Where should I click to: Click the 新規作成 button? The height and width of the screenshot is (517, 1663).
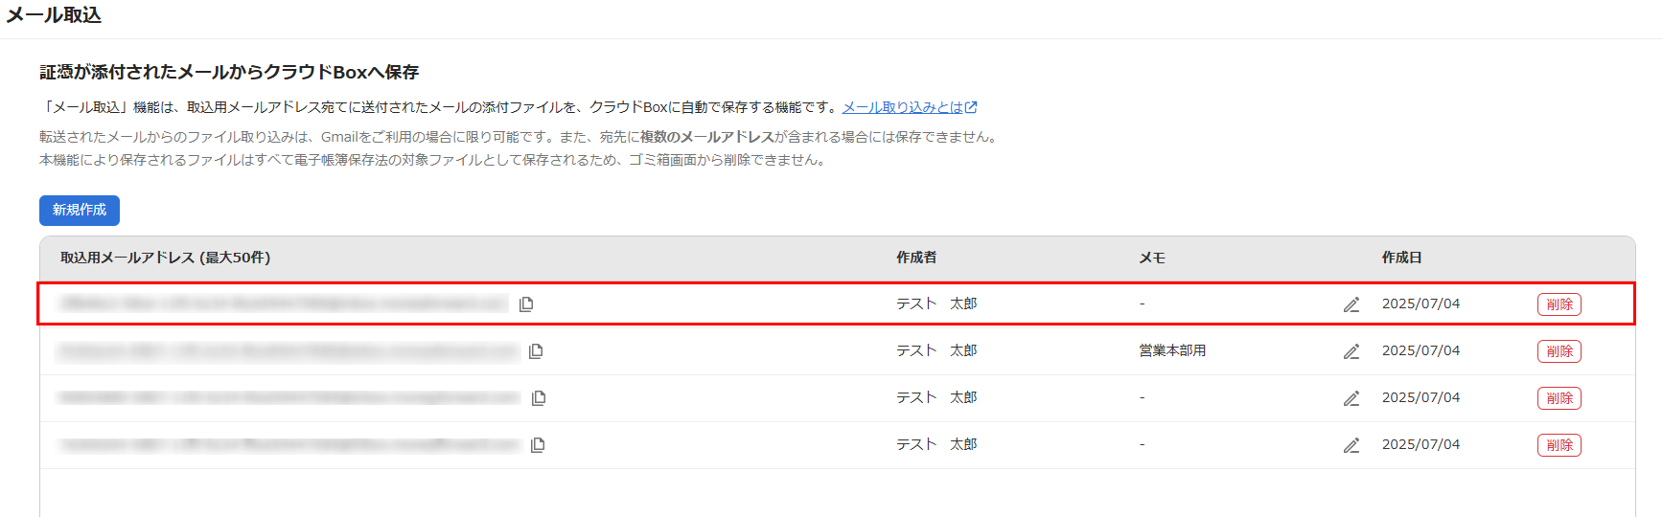tap(80, 211)
